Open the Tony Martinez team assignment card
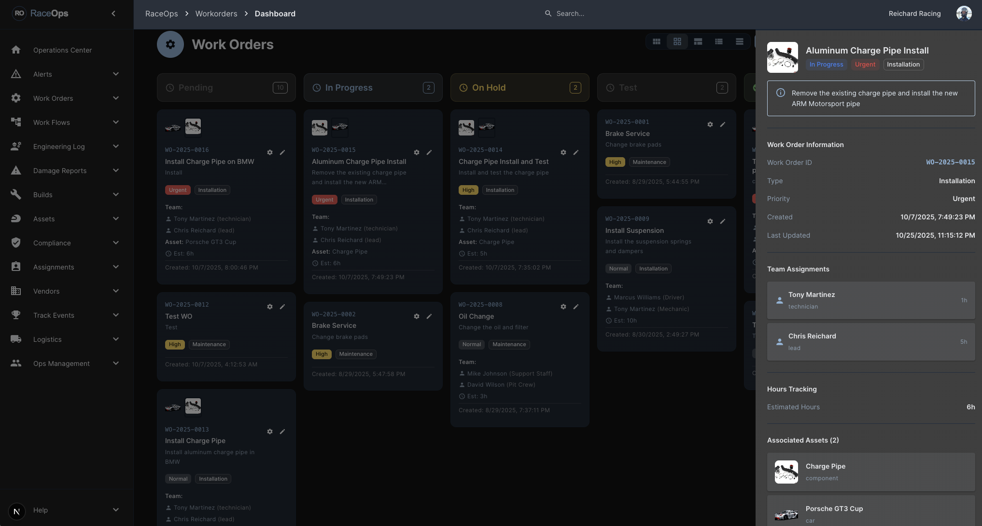The width and height of the screenshot is (982, 526). [870, 300]
